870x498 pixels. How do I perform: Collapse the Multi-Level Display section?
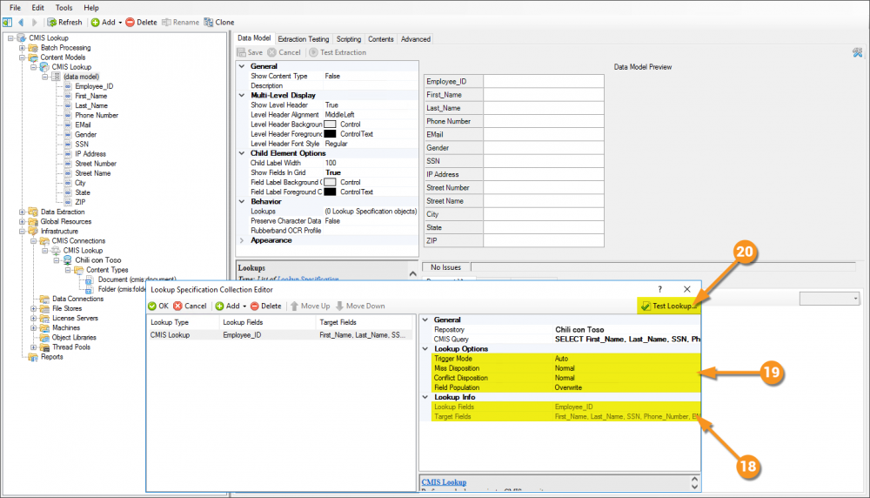click(242, 95)
